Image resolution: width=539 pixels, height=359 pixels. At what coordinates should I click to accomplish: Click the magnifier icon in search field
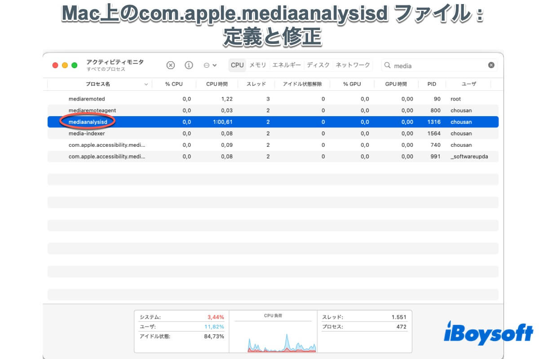pyautogui.click(x=388, y=66)
